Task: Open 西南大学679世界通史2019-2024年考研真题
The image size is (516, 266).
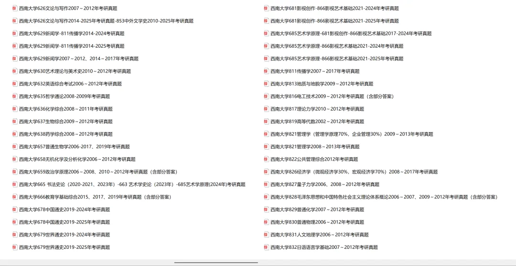Action: pos(64,235)
